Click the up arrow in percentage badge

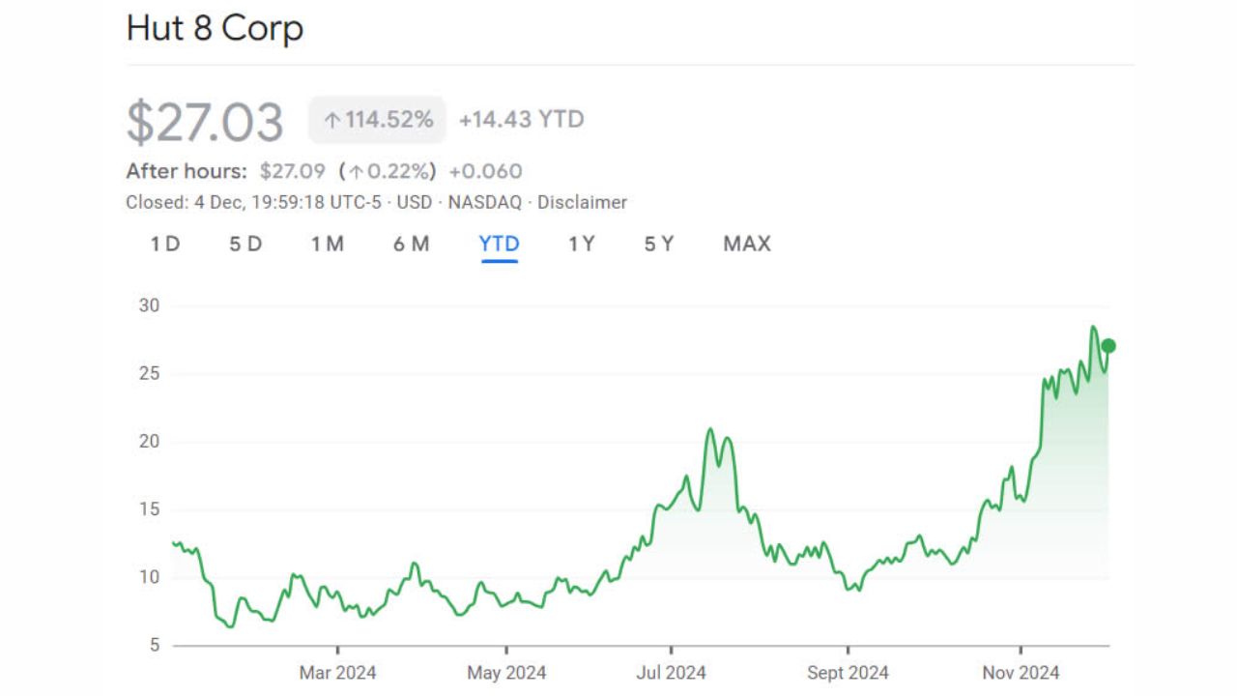332,121
